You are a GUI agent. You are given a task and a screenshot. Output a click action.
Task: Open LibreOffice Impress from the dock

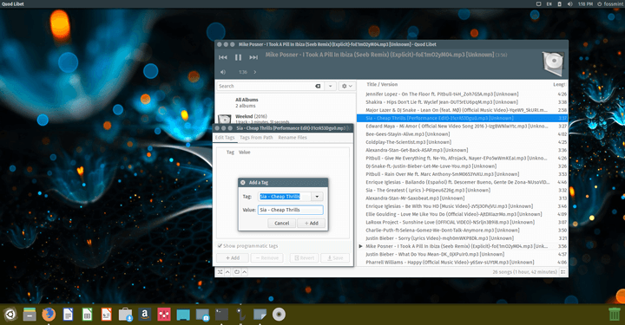click(106, 315)
